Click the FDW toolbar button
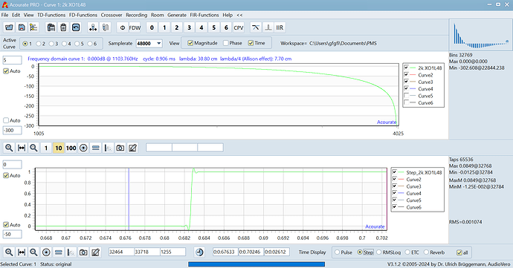513x268 pixels. (135, 27)
